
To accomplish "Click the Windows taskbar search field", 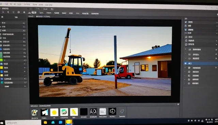I will click(23, 123).
